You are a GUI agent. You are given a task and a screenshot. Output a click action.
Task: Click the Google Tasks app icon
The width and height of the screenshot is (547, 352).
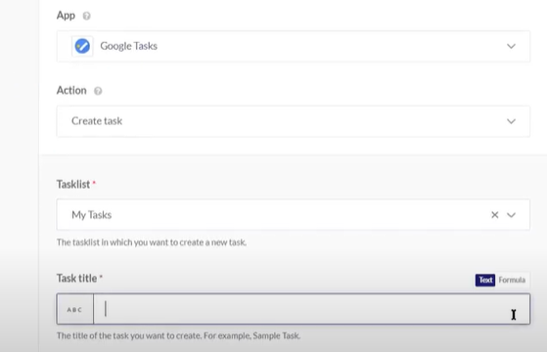click(82, 46)
